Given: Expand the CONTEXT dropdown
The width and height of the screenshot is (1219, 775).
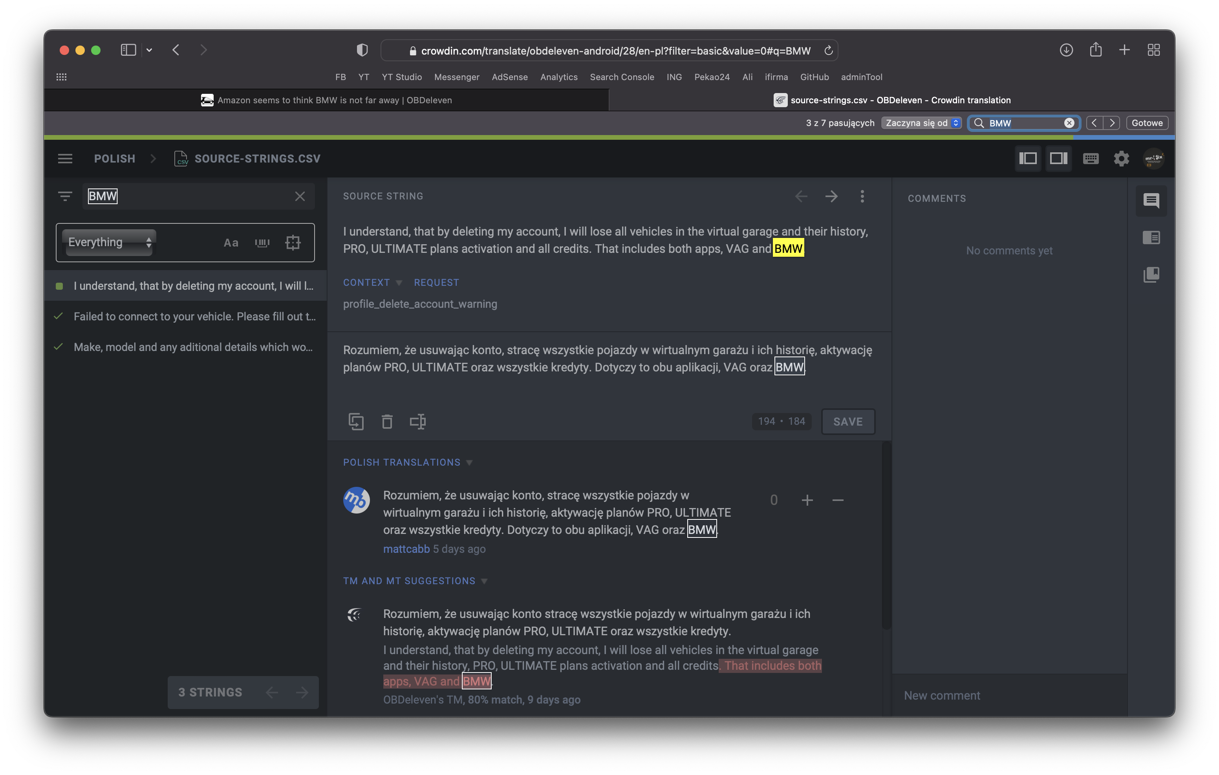Looking at the screenshot, I should (x=372, y=282).
